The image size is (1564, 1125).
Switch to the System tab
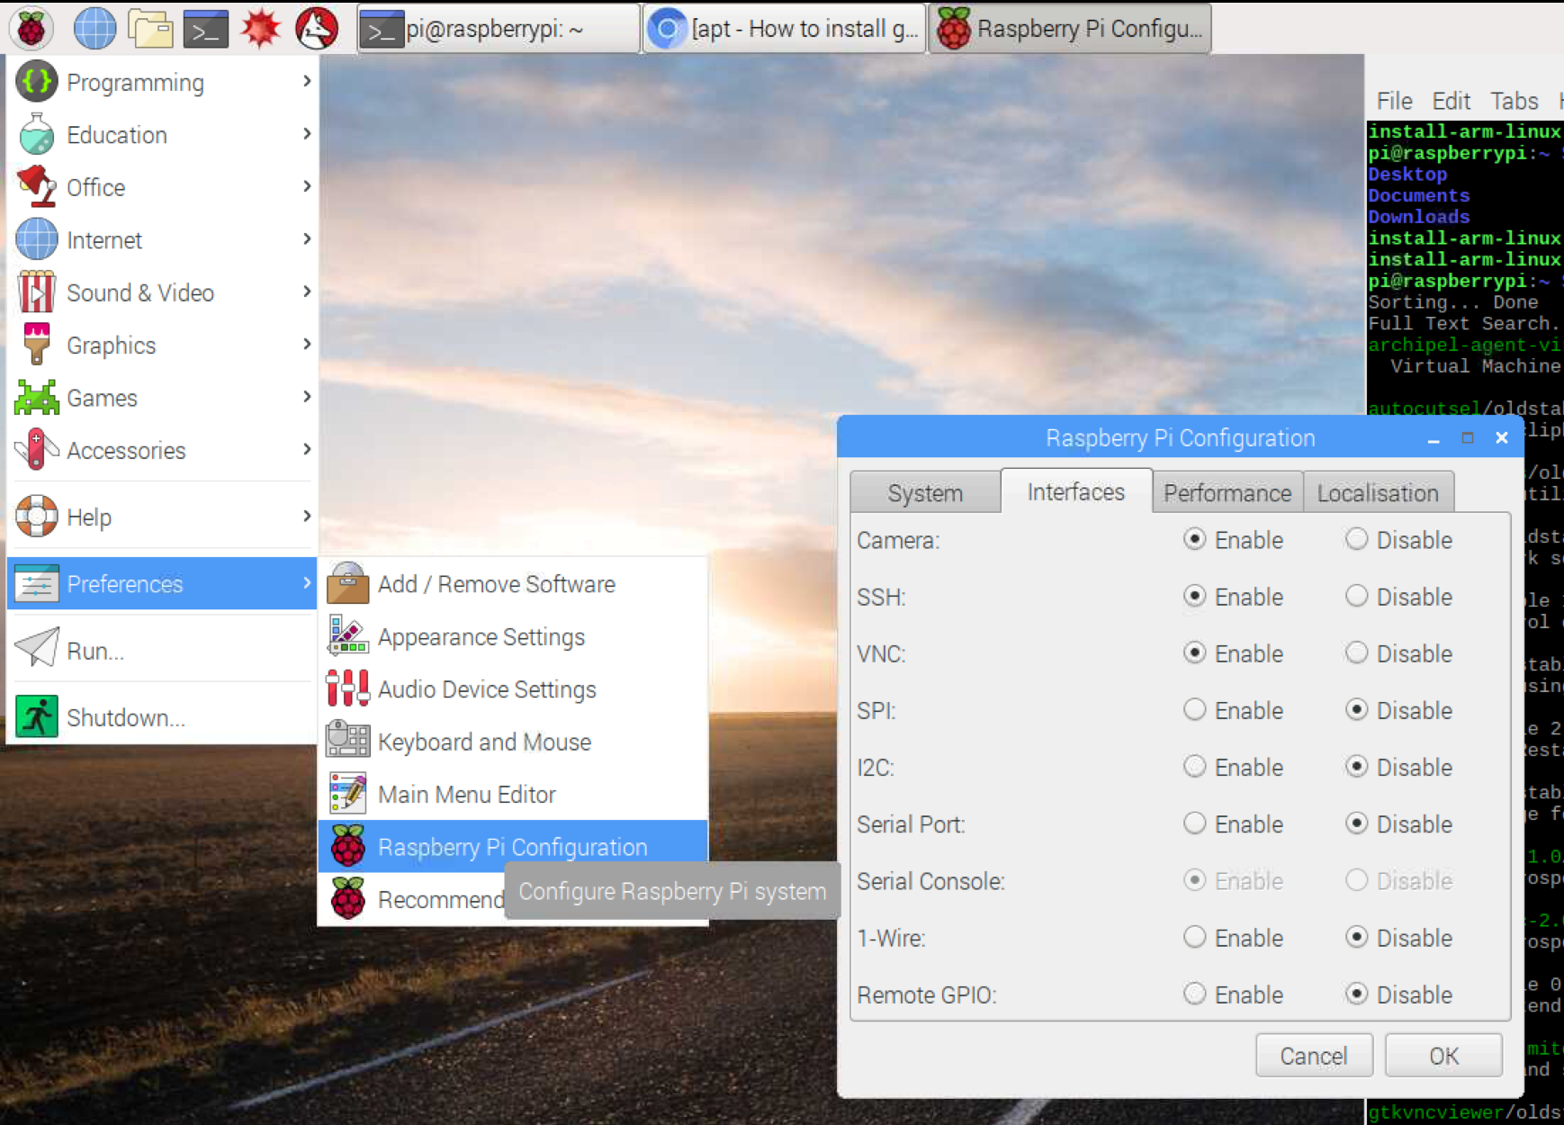click(x=925, y=492)
